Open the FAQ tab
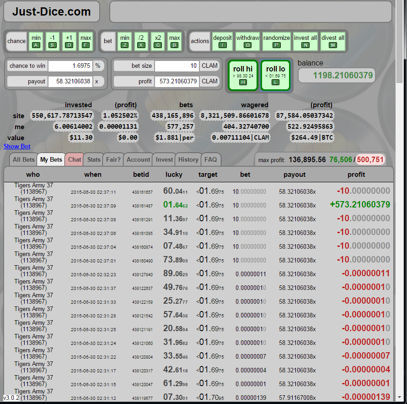 pos(210,159)
